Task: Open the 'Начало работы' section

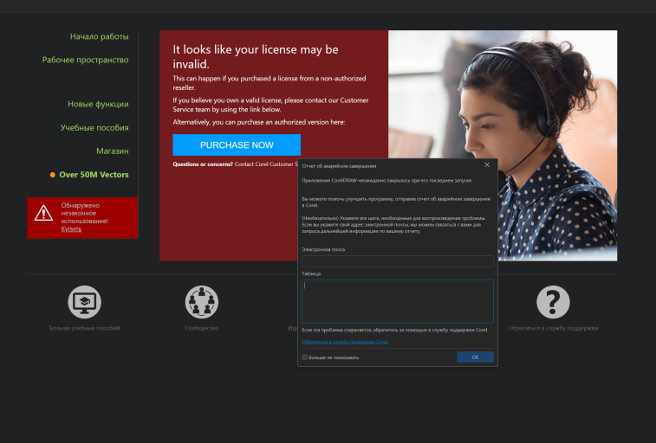Action: pyautogui.click(x=99, y=36)
